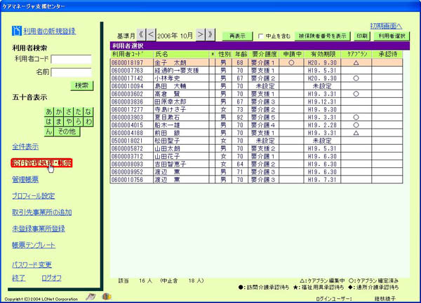The width and height of the screenshot is (421, 303).
Task: Open the 全件表示 link
Action: pyautogui.click(x=25, y=147)
